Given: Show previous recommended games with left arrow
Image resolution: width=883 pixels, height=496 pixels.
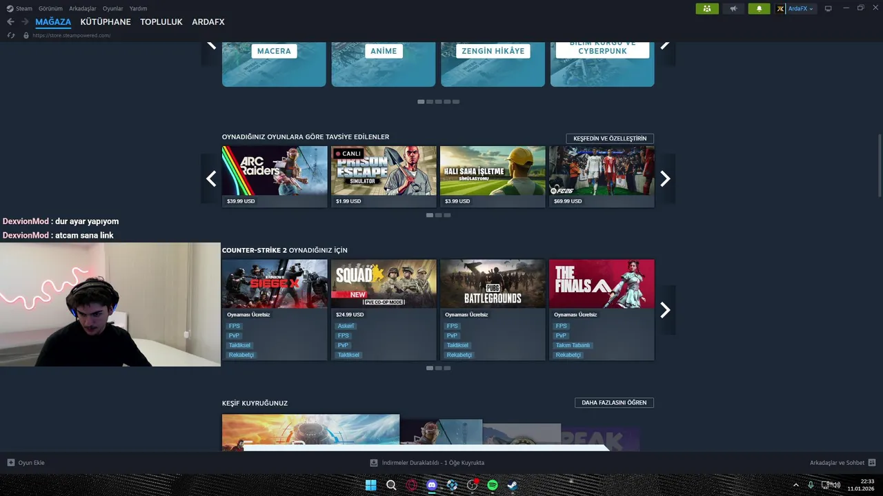Looking at the screenshot, I should pos(211,178).
